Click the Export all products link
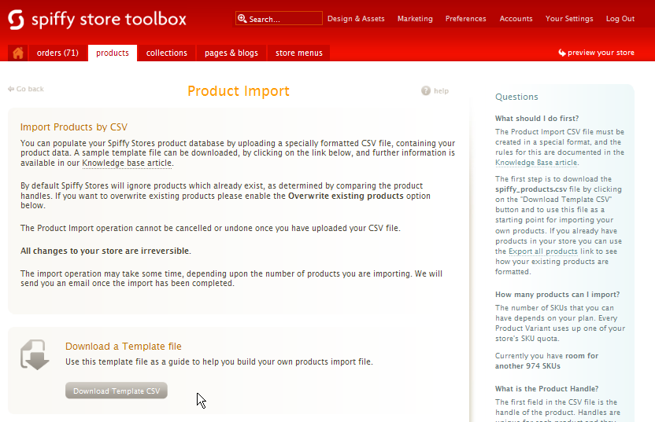This screenshot has height=422, width=655. [542, 251]
